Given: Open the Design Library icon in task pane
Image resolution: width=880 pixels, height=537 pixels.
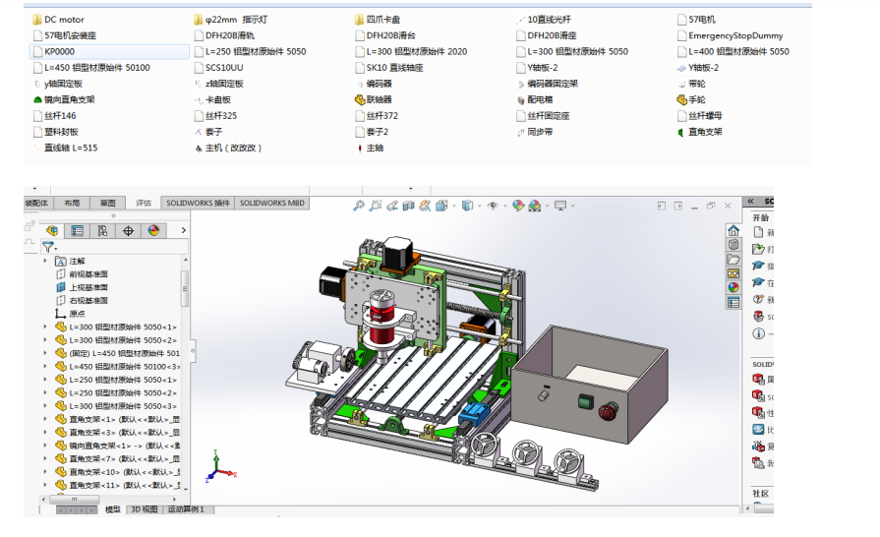Looking at the screenshot, I should [x=733, y=244].
